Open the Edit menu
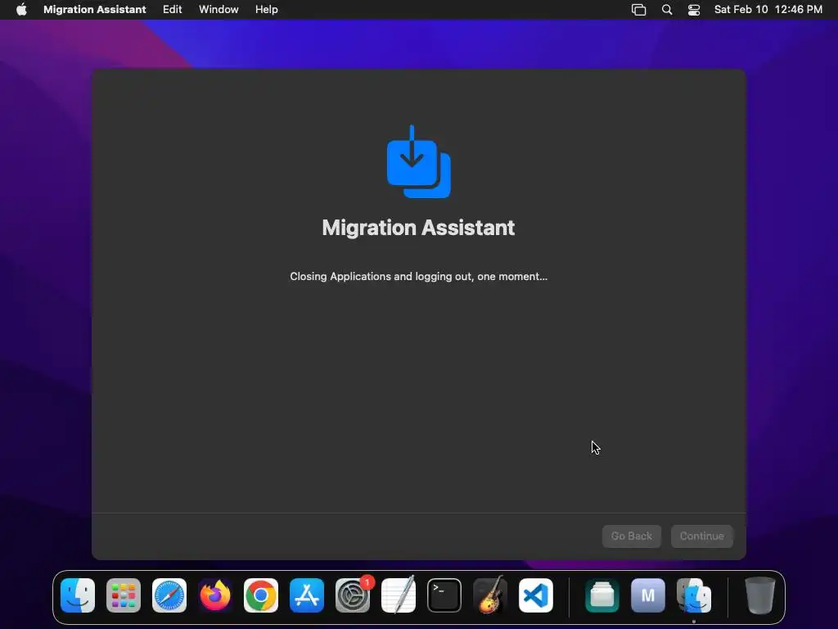This screenshot has width=838, height=629. pyautogui.click(x=172, y=10)
